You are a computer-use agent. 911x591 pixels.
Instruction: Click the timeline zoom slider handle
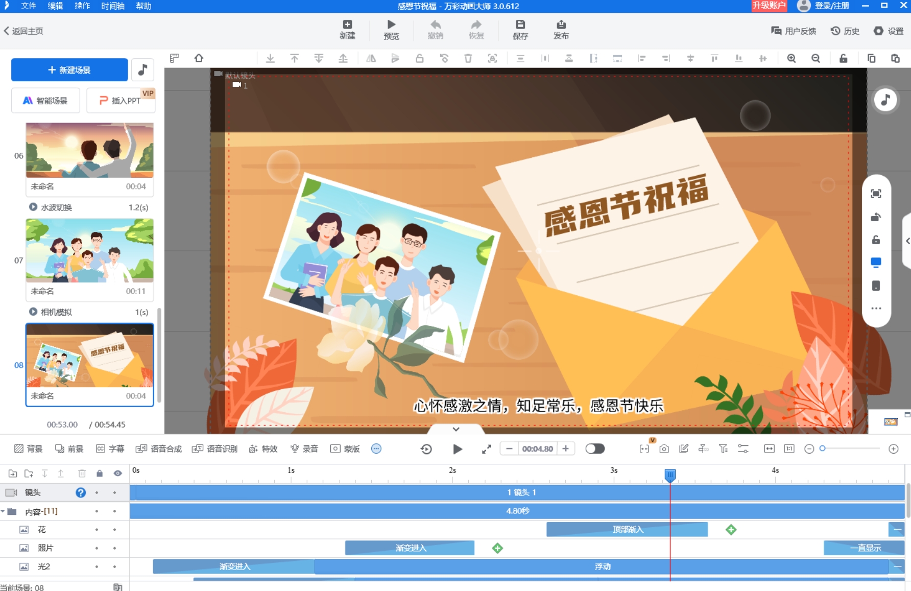click(x=822, y=448)
